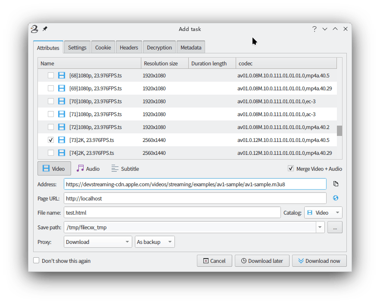Select the Audio stream type button
The width and height of the screenshot is (380, 305).
88,169
